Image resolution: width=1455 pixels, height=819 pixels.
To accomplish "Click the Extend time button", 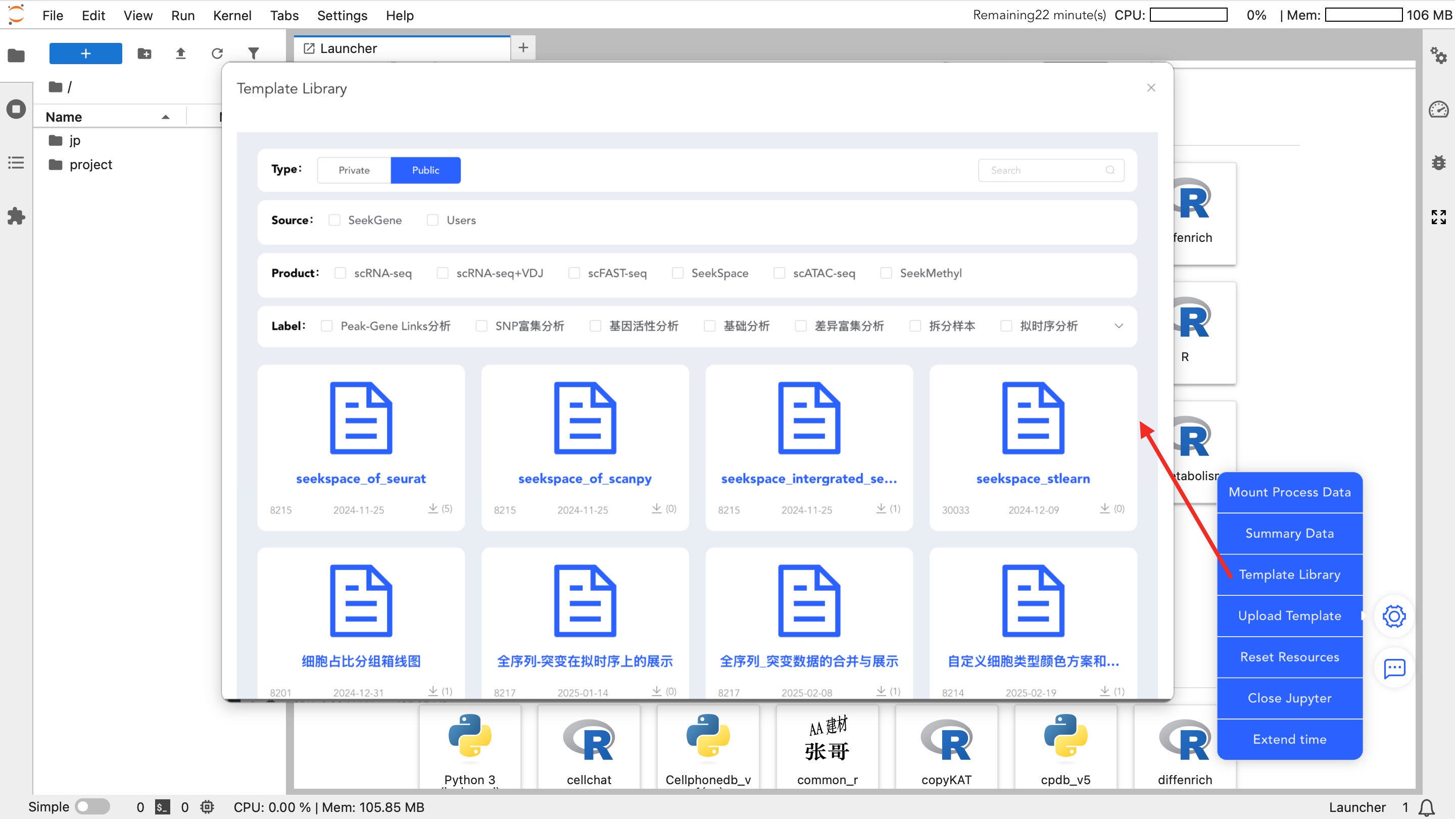I will point(1289,739).
